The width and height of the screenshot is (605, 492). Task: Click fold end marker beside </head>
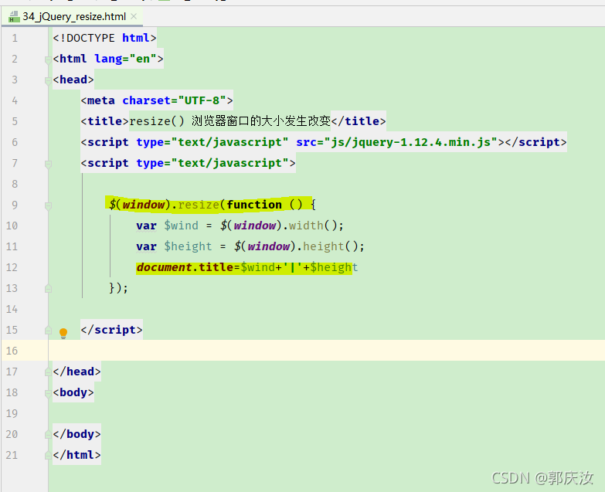pos(48,372)
